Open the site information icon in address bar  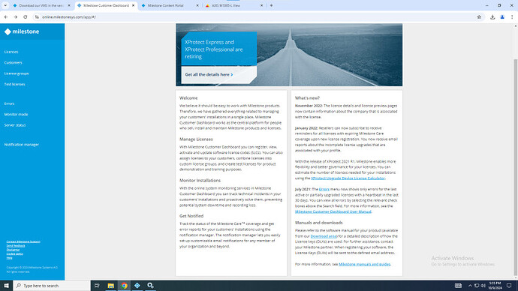pos(37,16)
